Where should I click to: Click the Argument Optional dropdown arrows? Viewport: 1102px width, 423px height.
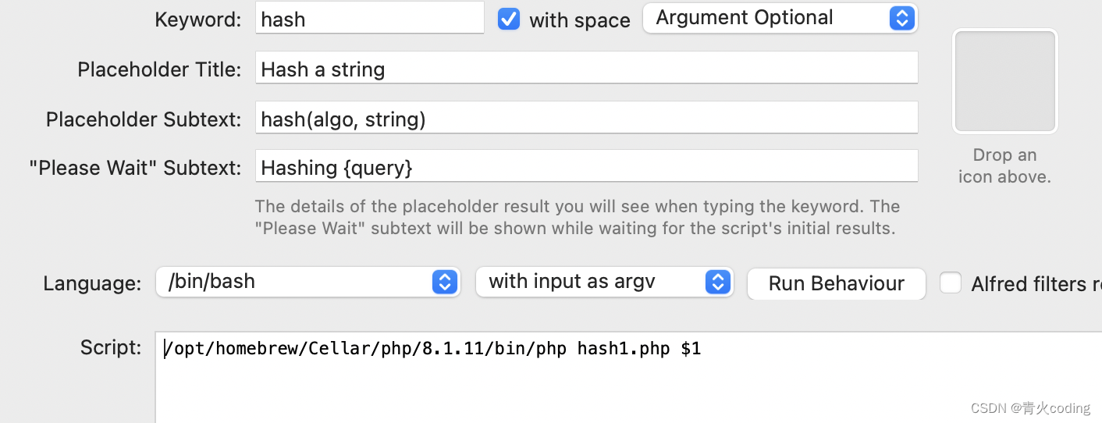tap(901, 19)
